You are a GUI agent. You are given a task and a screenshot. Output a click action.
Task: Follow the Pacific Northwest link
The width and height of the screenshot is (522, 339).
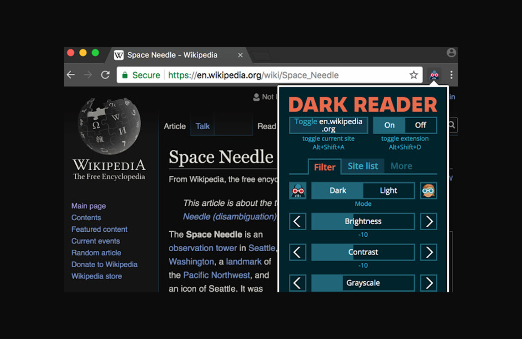coord(217,275)
